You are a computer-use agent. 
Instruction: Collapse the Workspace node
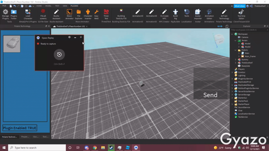[232, 34]
